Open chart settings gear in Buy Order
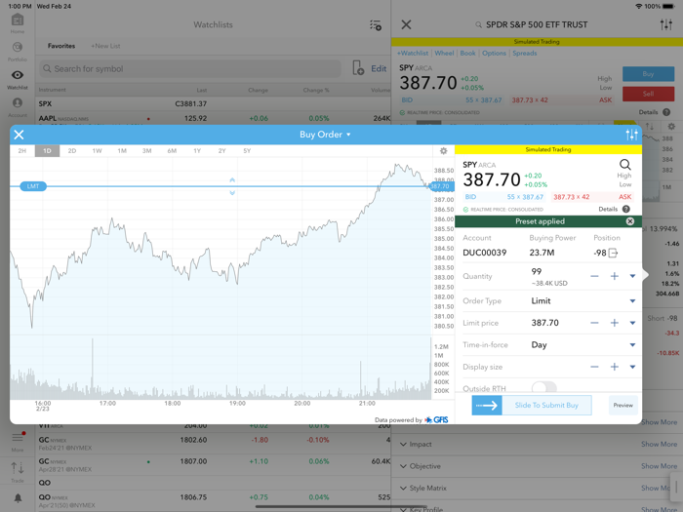The height and width of the screenshot is (512, 683). [443, 150]
